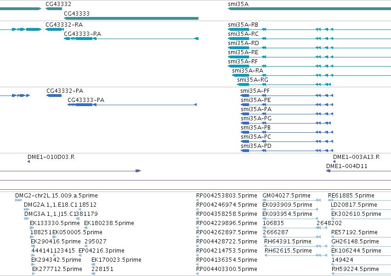The width and height of the screenshot is (391, 276).
Task: Select EST GH26148.5prime
Action: tap(355, 242)
